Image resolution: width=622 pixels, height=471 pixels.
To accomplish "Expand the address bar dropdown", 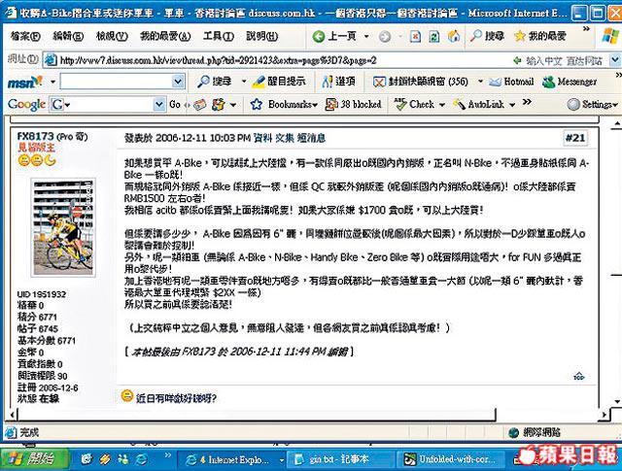I will point(615,60).
